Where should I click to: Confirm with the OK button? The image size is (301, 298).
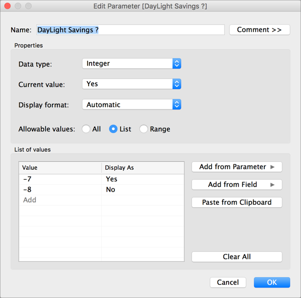click(272, 282)
